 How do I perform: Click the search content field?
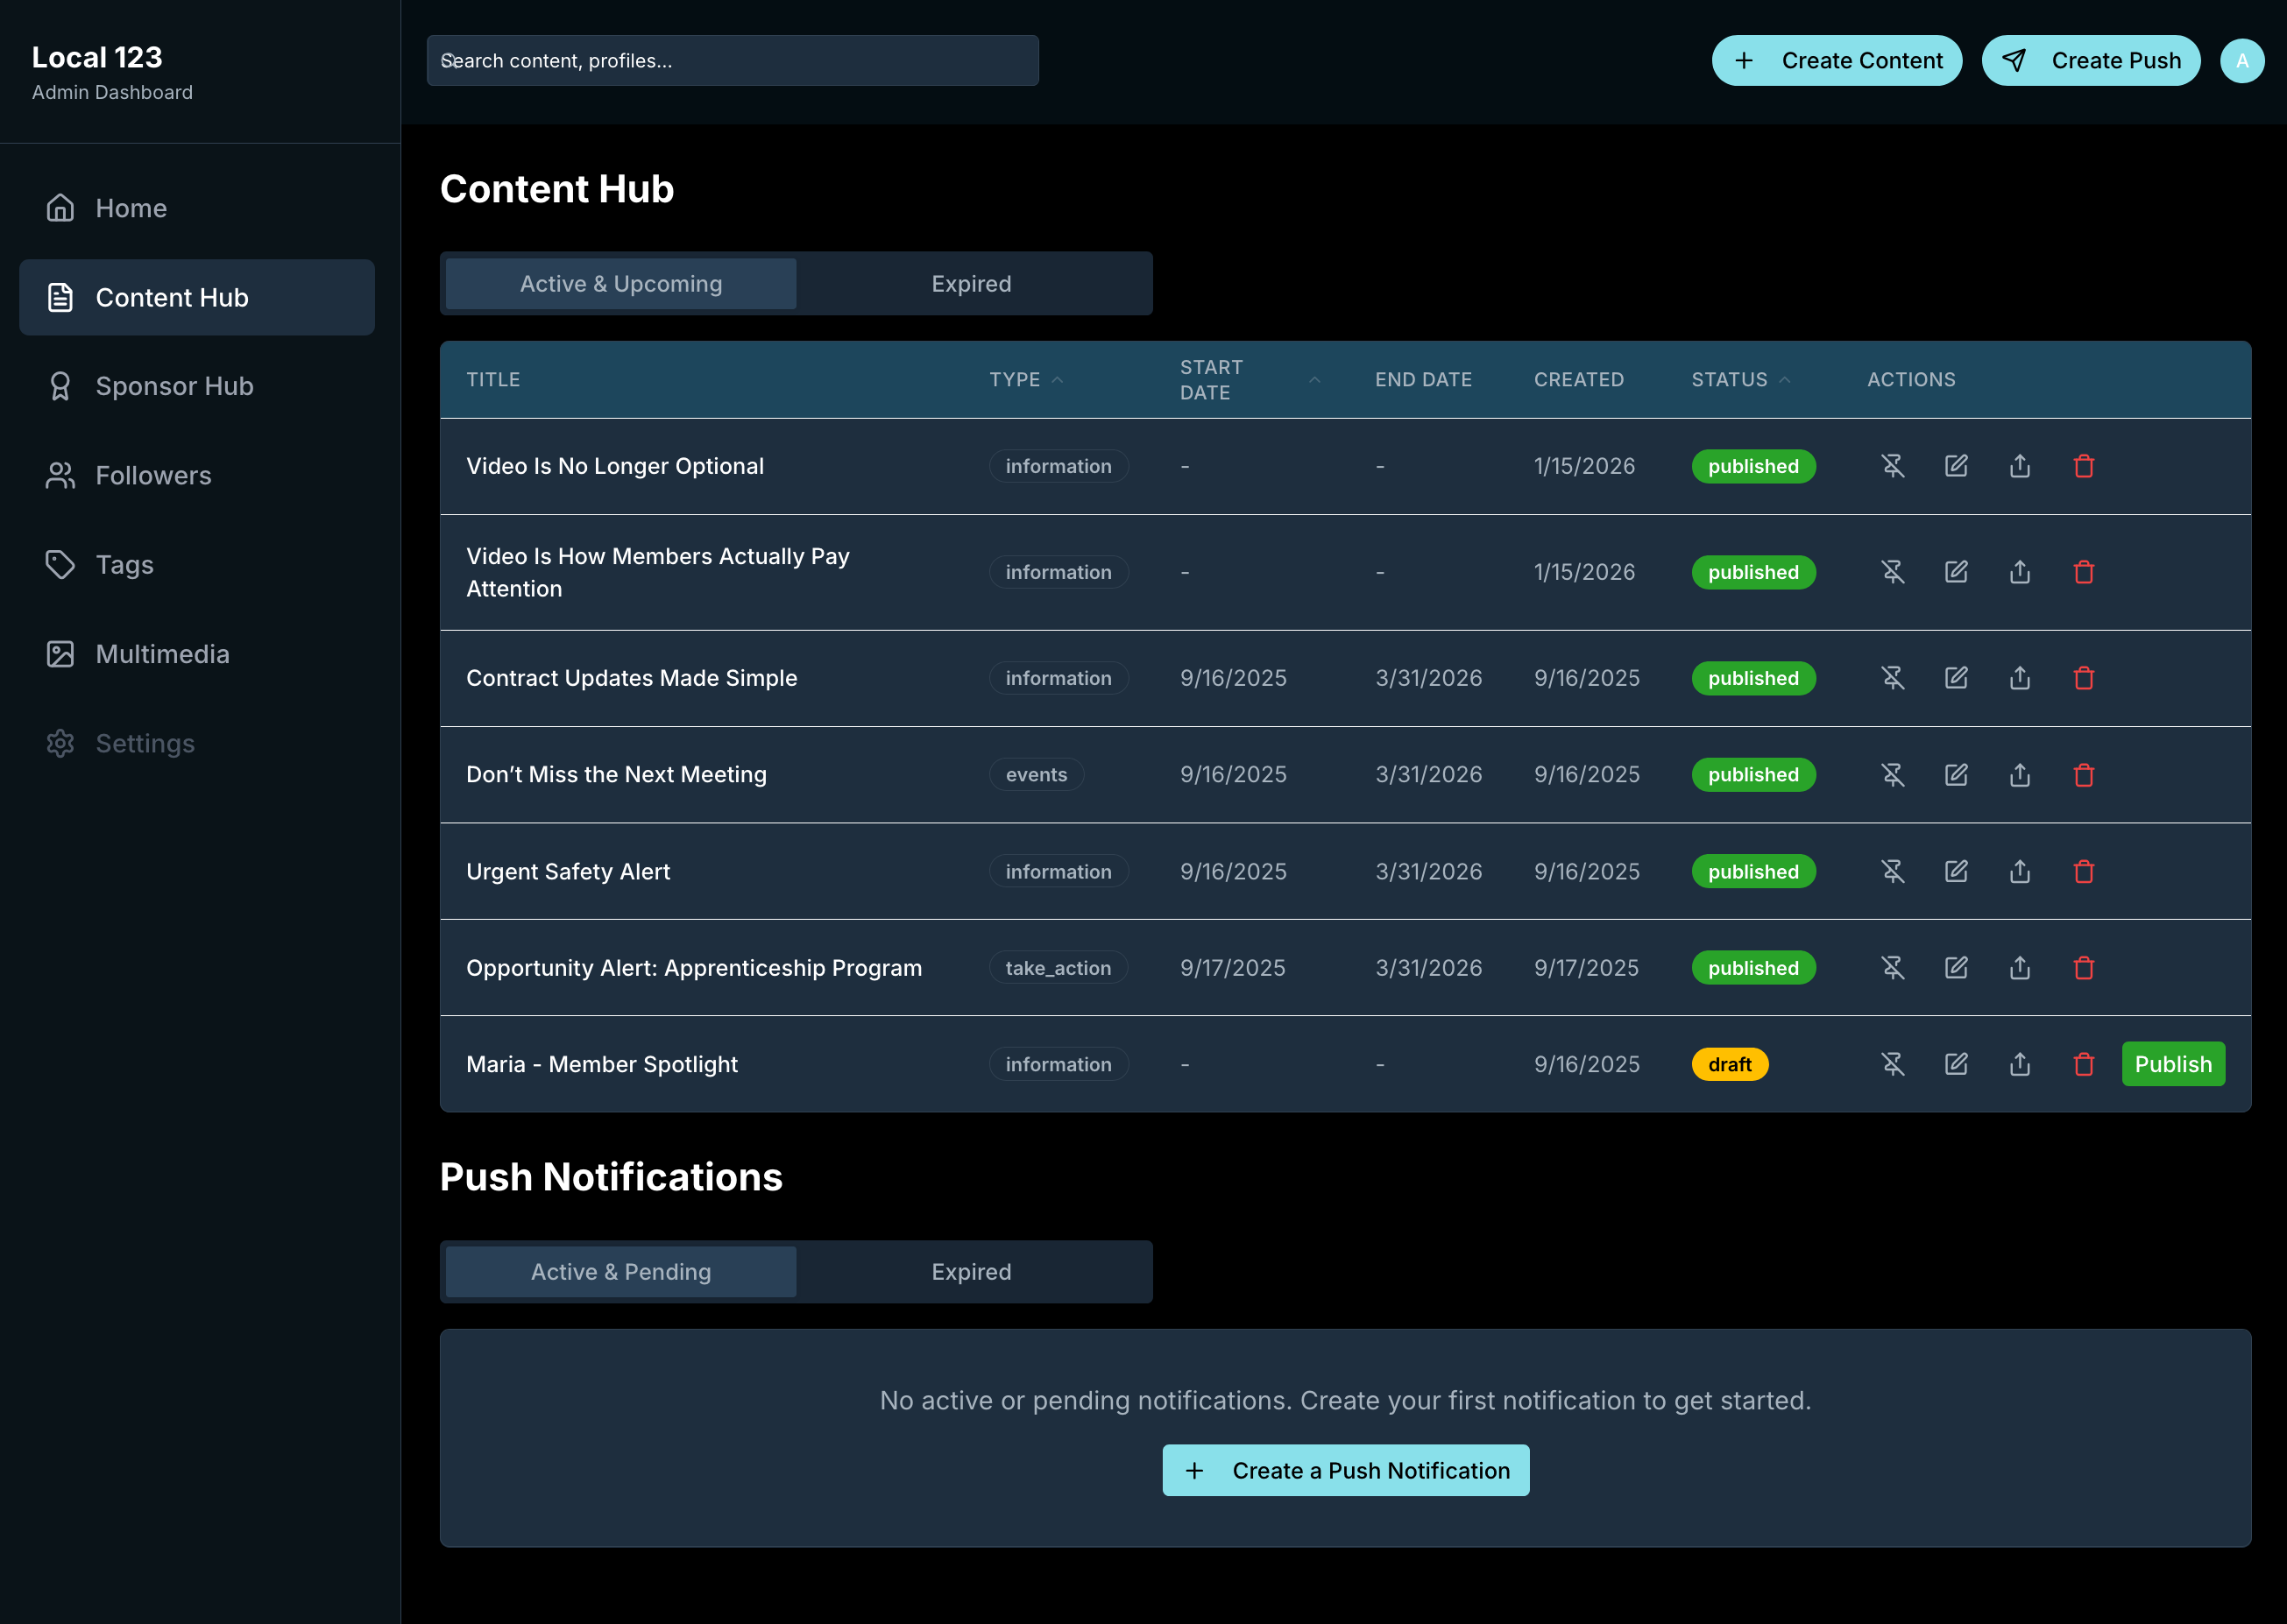pos(733,60)
